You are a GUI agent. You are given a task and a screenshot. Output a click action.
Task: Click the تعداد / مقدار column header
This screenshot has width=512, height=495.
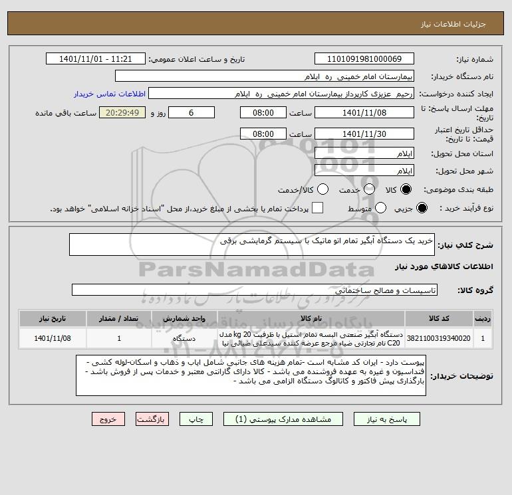click(x=119, y=318)
